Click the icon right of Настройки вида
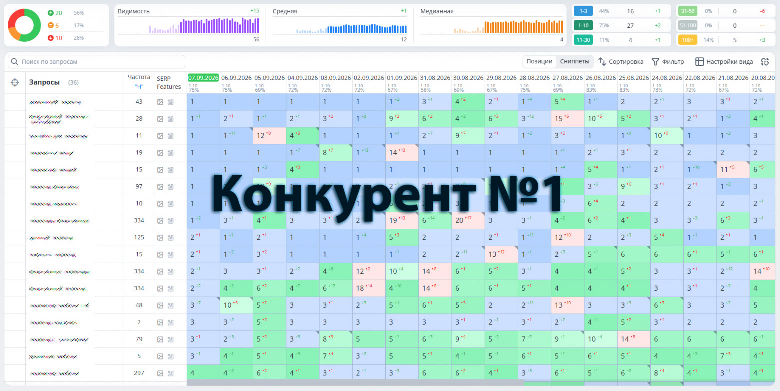The image size is (780, 391). [764, 62]
